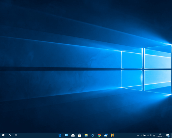Open Task View on taskbar

(16, 135)
